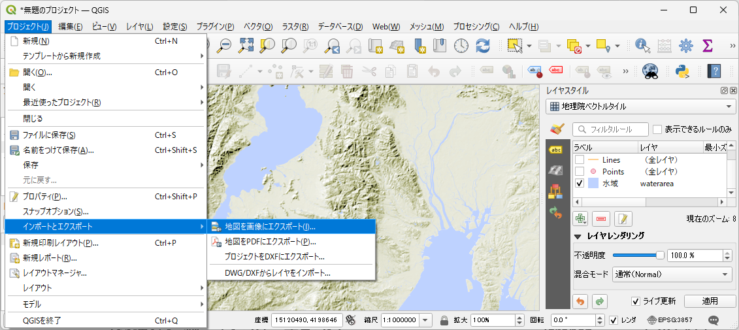Collapse the レイヤレンダリング section

pyautogui.click(x=578, y=236)
